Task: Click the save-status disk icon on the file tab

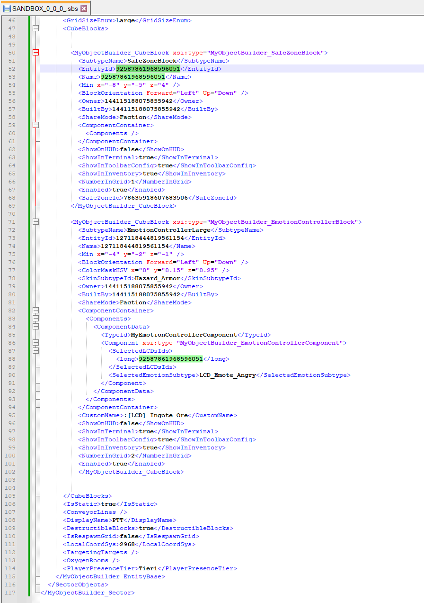Action: (7, 9)
